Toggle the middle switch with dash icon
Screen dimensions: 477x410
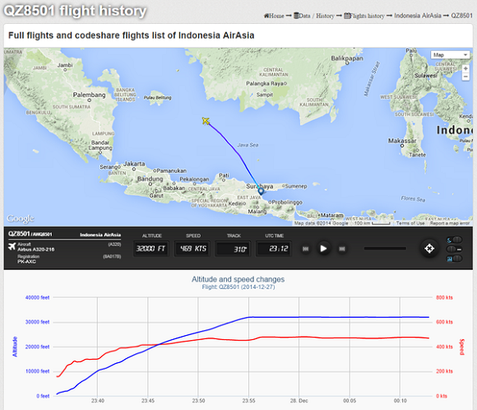tap(455, 249)
